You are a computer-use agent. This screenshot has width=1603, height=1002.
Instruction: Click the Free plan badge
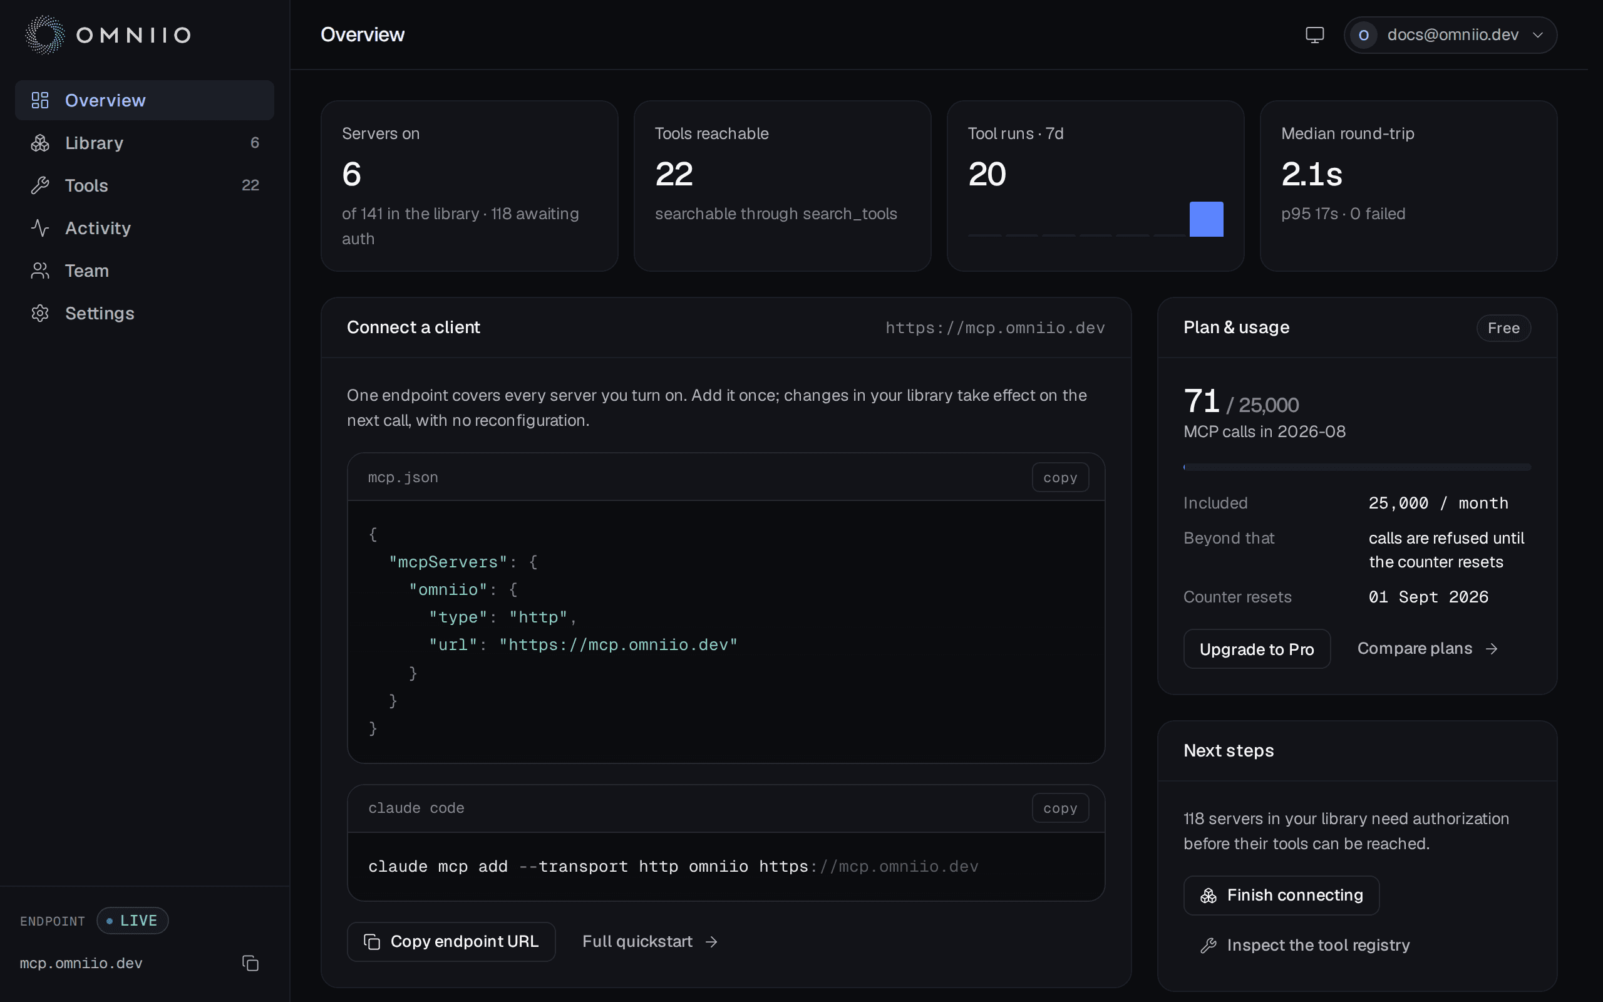click(x=1503, y=328)
